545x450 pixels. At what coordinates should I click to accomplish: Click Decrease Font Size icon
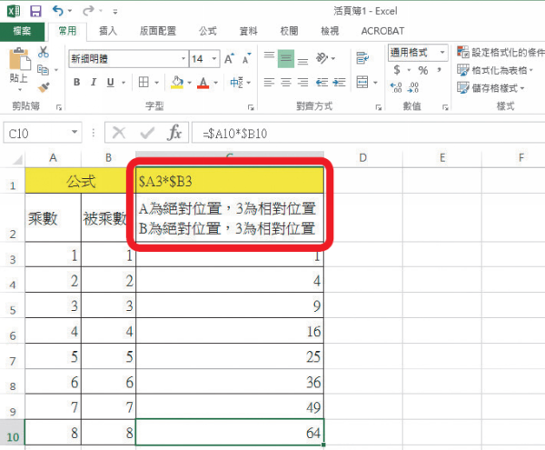247,59
